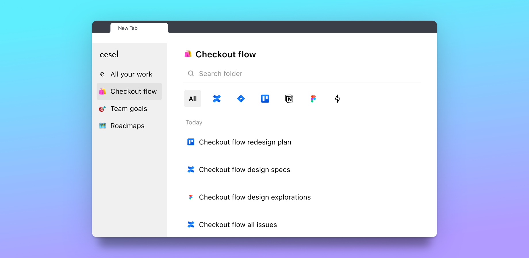529x258 pixels.
Task: Click the map icon beside Roadmaps
Action: click(x=102, y=126)
